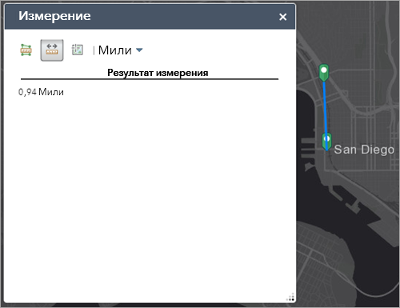The image size is (400, 308).
Task: Click the blue dropdown arrow beside Мили
Action: click(x=139, y=50)
